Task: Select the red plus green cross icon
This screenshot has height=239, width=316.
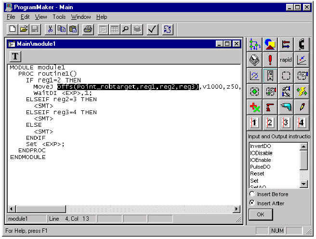Action: (x=254, y=107)
